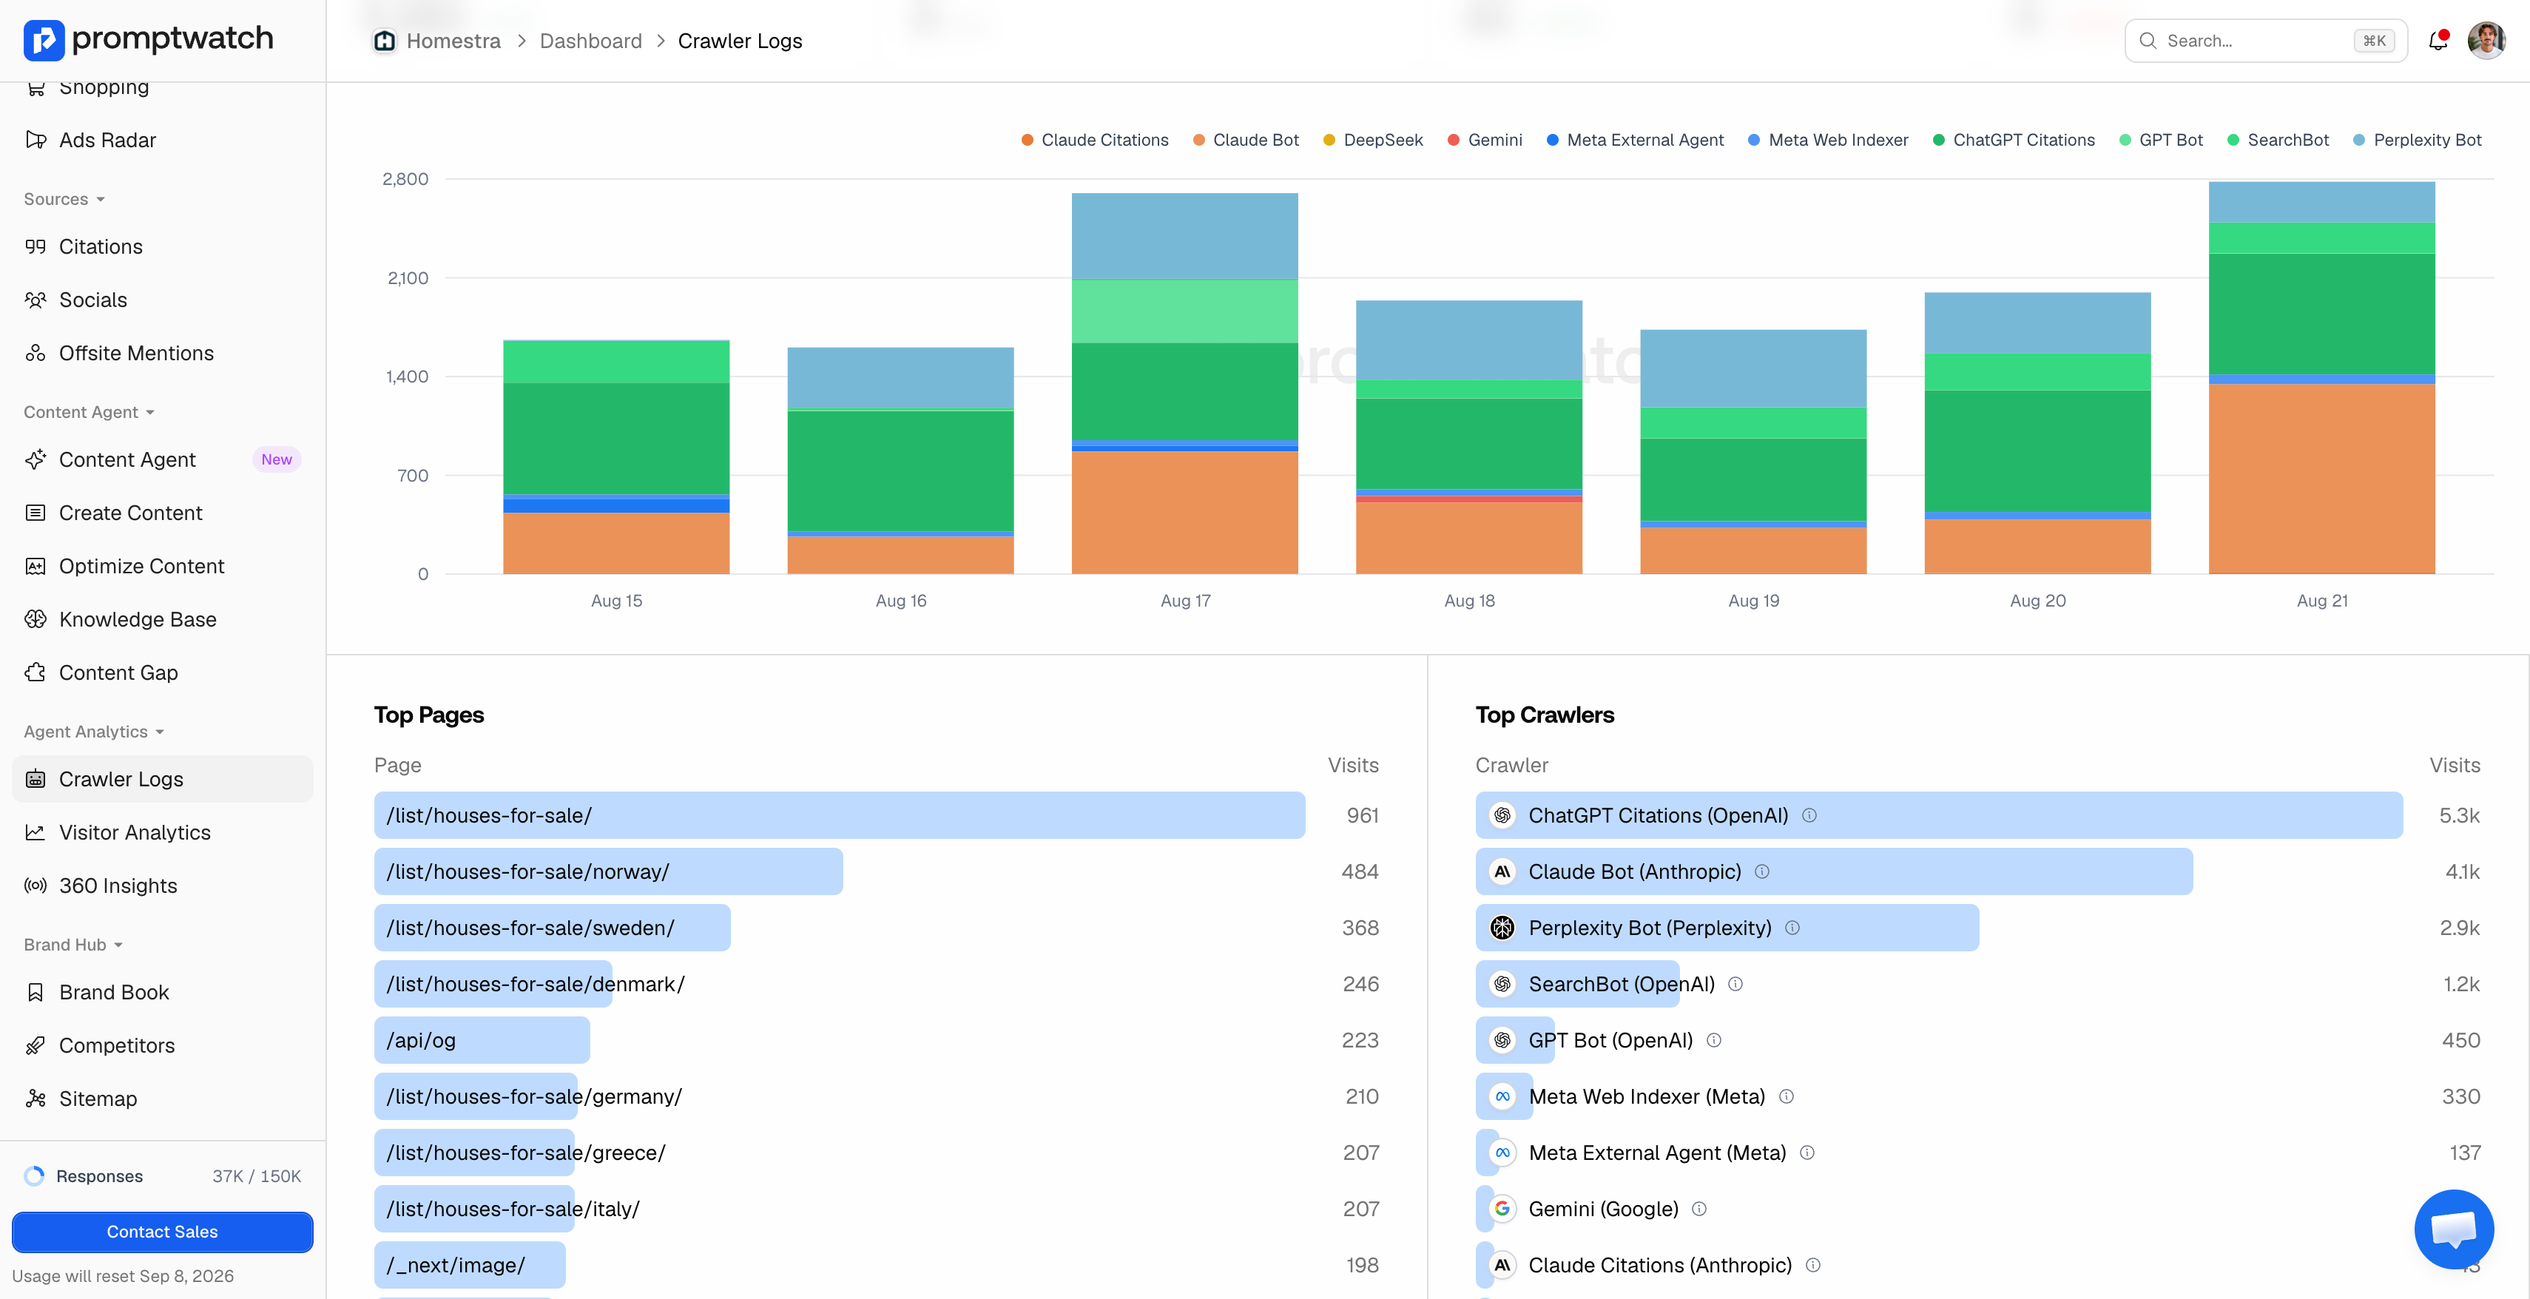Click info icon beside Claude Bot (Anthropic)
This screenshot has height=1299, width=2530.
(1762, 871)
